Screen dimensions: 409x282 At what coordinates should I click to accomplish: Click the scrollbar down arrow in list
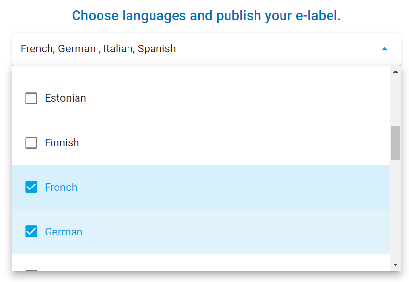(x=395, y=265)
